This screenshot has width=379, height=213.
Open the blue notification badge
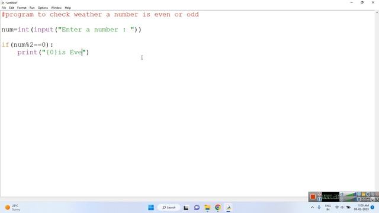(372, 208)
